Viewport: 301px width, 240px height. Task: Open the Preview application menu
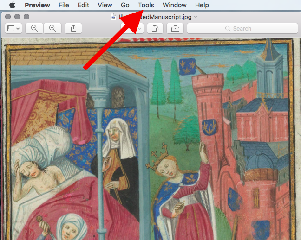[37, 5]
